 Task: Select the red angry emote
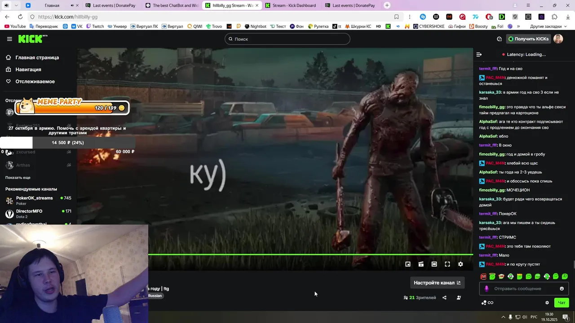[x=483, y=276]
